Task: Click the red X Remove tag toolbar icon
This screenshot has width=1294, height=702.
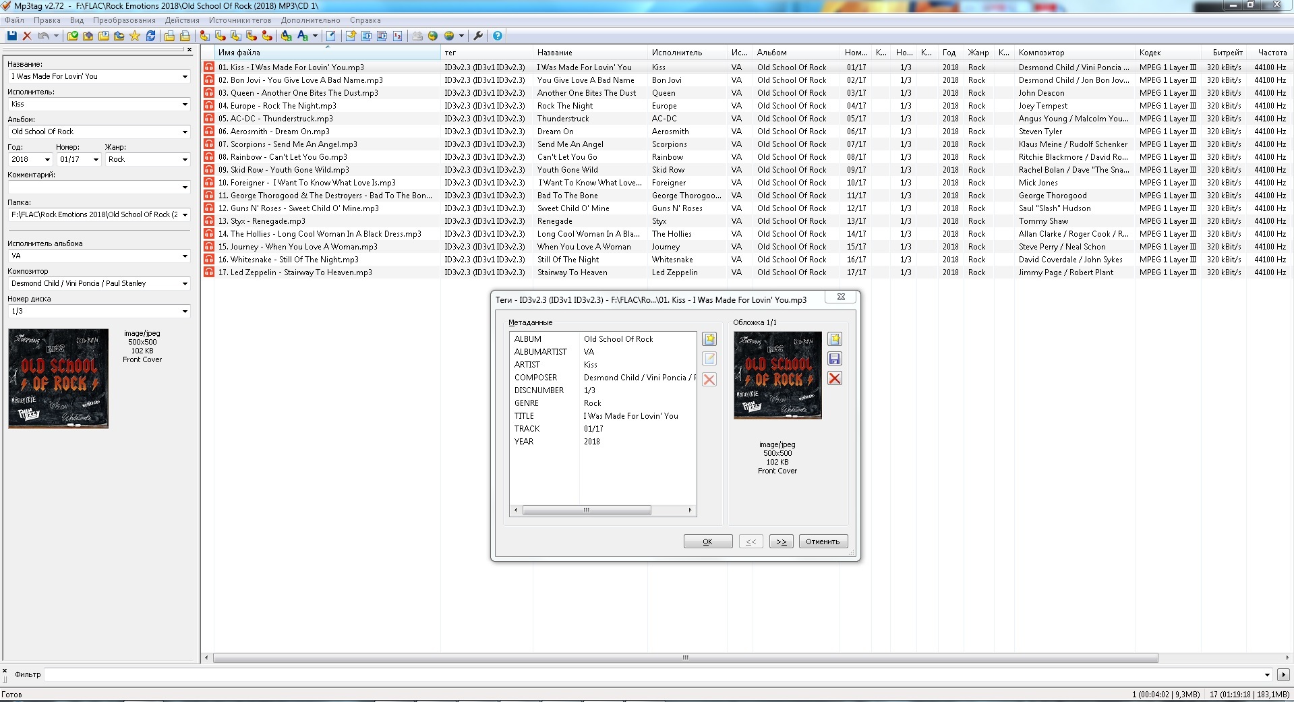Action: pos(27,36)
